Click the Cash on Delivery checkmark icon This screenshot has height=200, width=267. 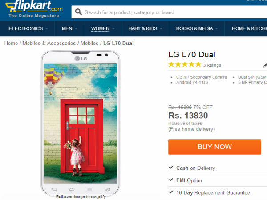tap(171, 168)
